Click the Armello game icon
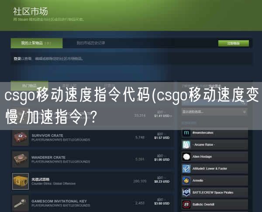262x212 pixels. pos(186,181)
